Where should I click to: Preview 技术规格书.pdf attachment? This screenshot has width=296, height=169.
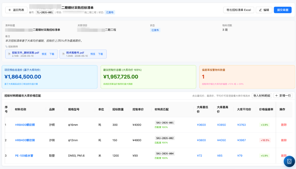(x=93, y=54)
